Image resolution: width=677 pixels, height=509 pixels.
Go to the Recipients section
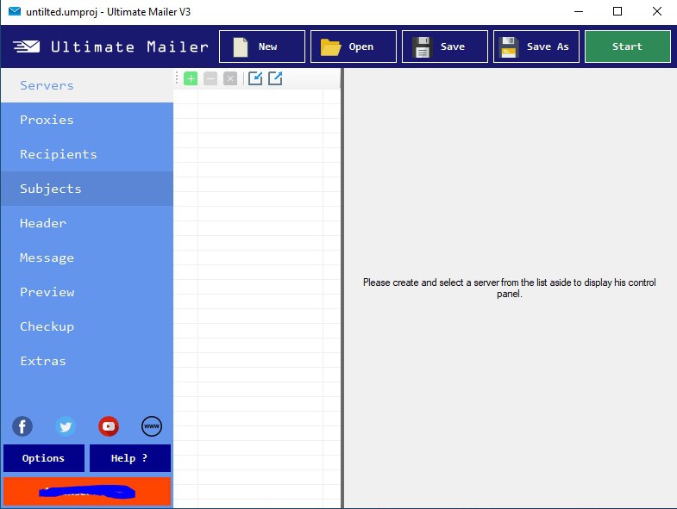pos(87,154)
